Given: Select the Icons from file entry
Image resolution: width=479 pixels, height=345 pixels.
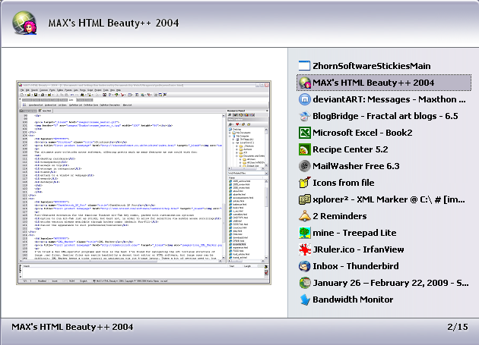Looking at the screenshot, I should coord(343,183).
